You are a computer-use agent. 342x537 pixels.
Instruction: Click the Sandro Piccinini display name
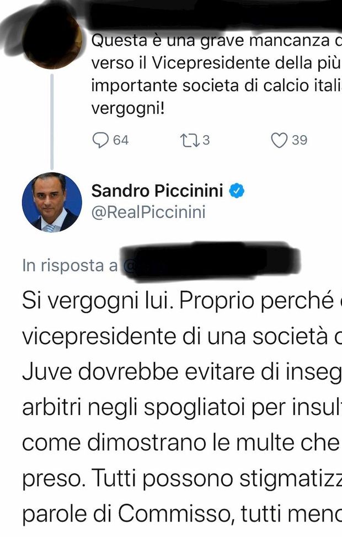click(x=157, y=191)
